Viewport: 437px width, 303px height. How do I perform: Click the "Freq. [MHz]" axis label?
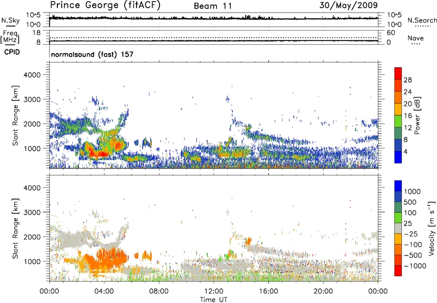10,37
